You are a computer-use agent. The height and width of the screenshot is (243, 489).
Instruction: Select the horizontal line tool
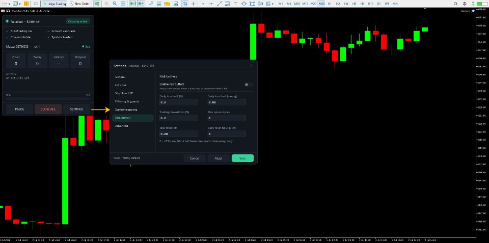point(211,4)
